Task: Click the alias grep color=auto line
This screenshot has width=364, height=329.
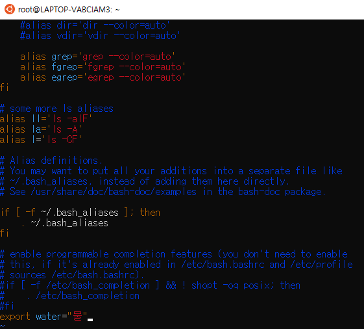Action: 97,57
